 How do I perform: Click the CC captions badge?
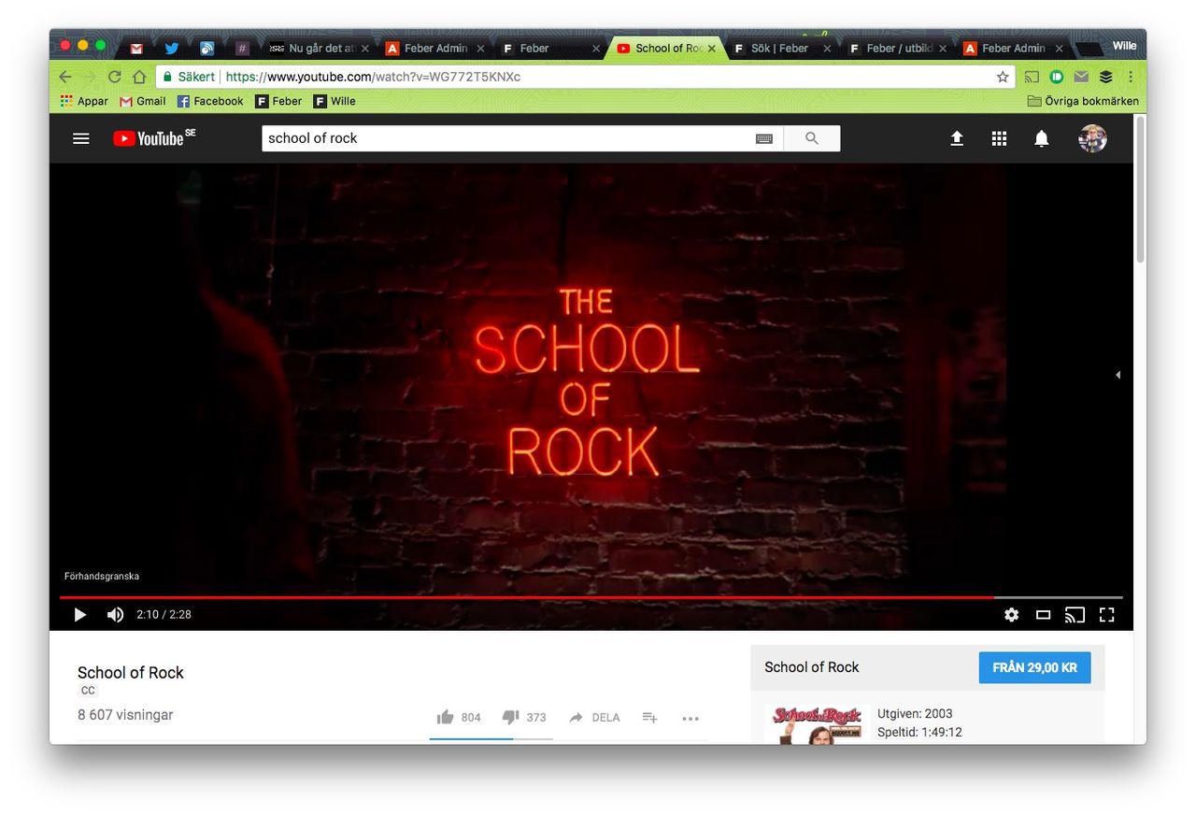click(x=88, y=691)
